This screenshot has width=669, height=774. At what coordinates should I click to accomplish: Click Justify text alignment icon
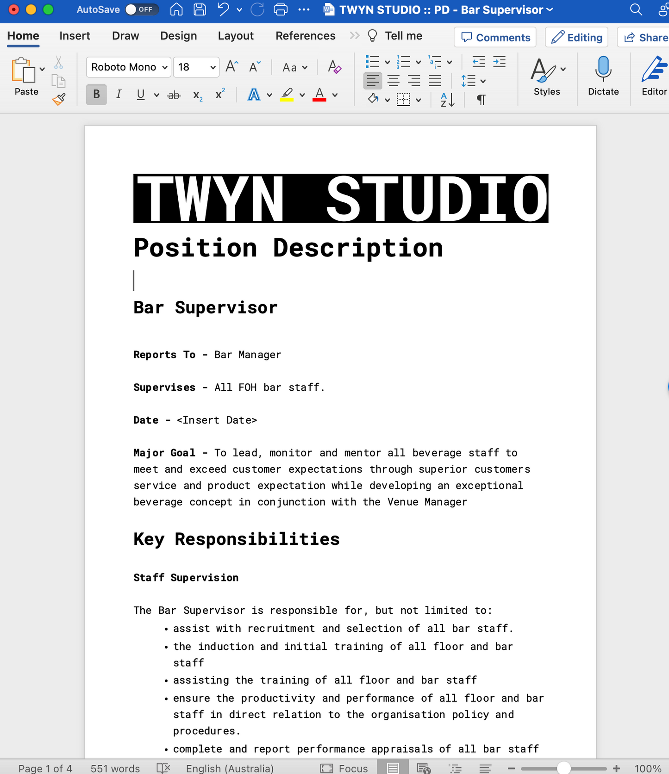click(x=435, y=81)
